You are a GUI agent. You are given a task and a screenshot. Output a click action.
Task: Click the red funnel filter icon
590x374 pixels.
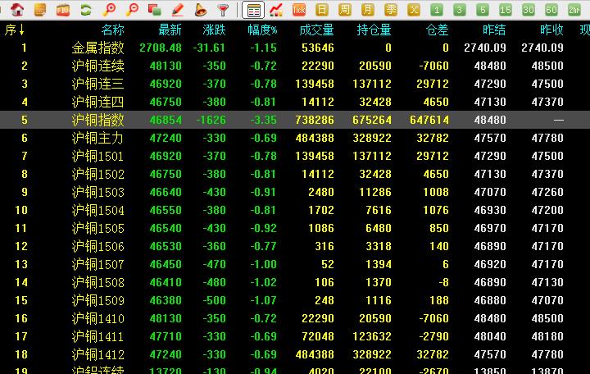(x=223, y=10)
